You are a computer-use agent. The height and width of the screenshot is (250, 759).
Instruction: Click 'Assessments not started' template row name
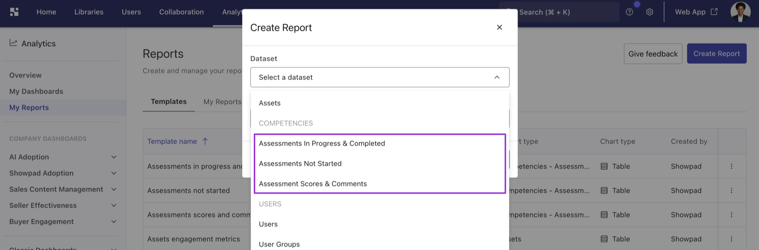coord(188,191)
